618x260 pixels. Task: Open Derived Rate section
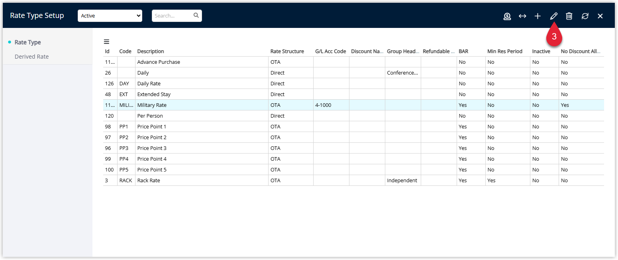point(32,57)
